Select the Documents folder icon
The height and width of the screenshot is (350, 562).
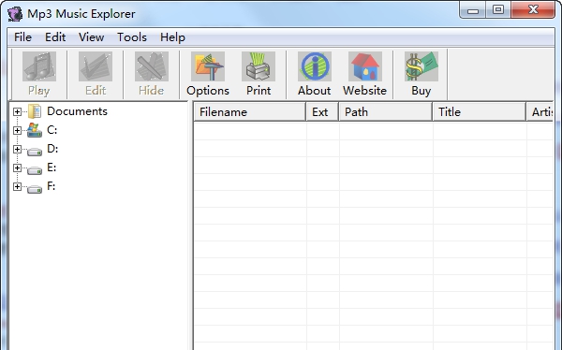tap(35, 111)
